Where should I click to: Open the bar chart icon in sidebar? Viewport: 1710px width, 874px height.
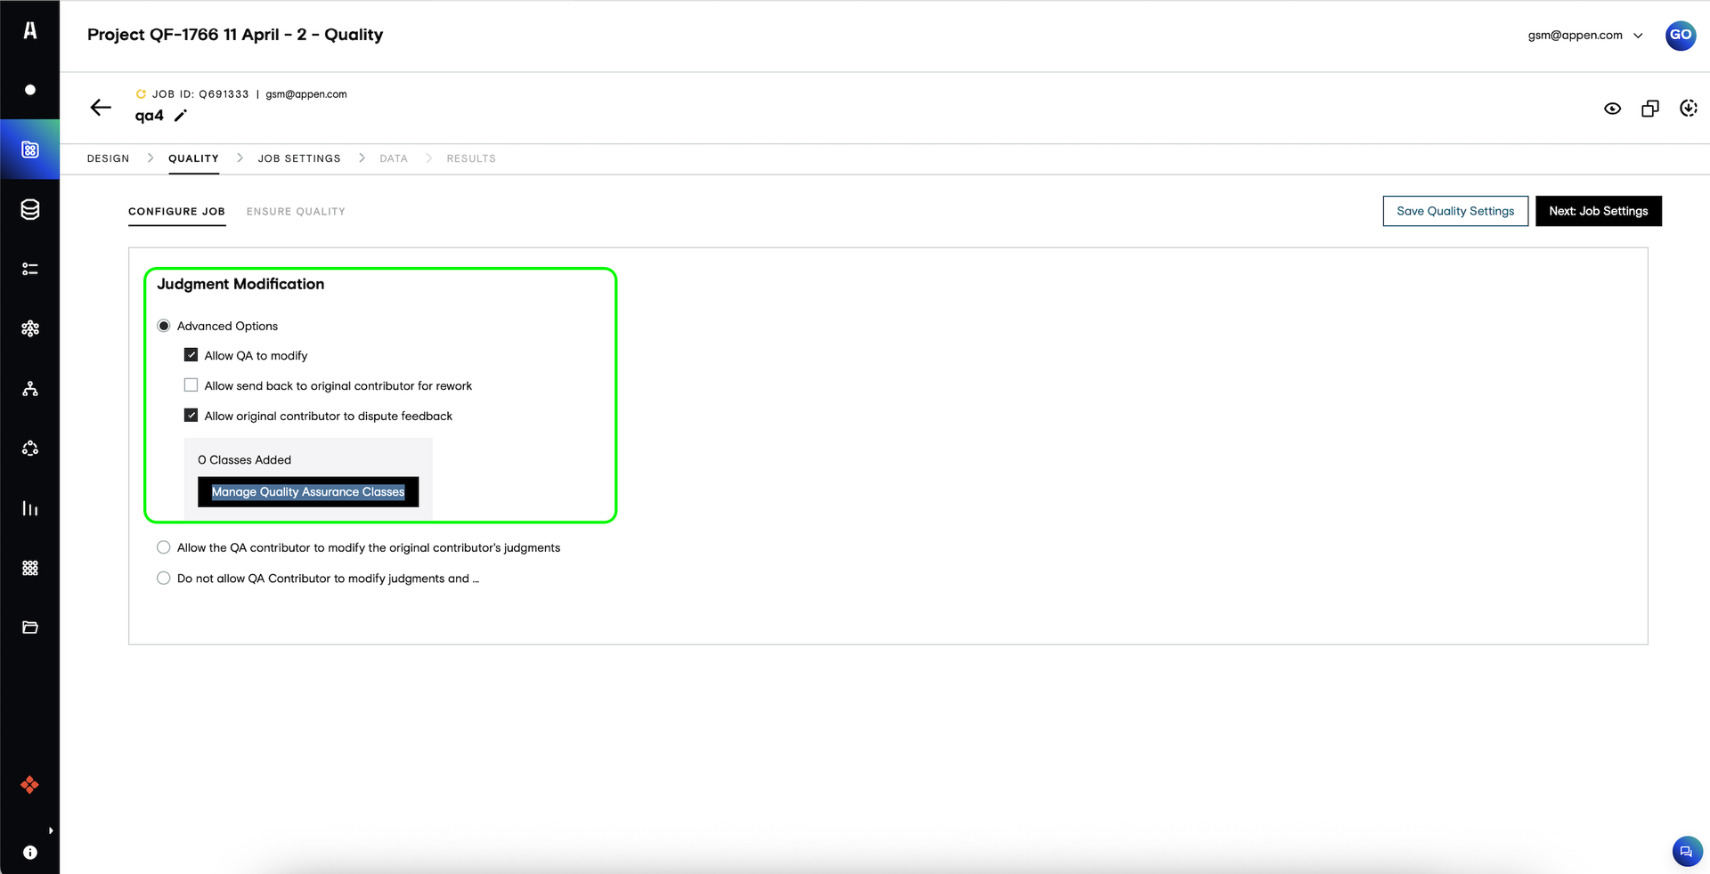[30, 508]
